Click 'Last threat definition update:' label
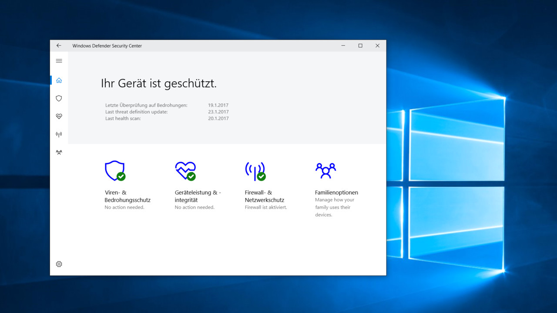This screenshot has height=313, width=557. 136,112
